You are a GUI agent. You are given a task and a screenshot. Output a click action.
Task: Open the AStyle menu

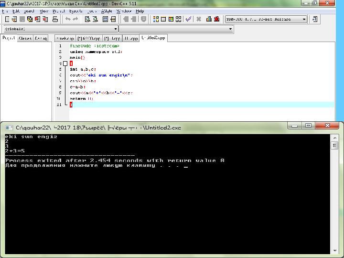coord(106,11)
